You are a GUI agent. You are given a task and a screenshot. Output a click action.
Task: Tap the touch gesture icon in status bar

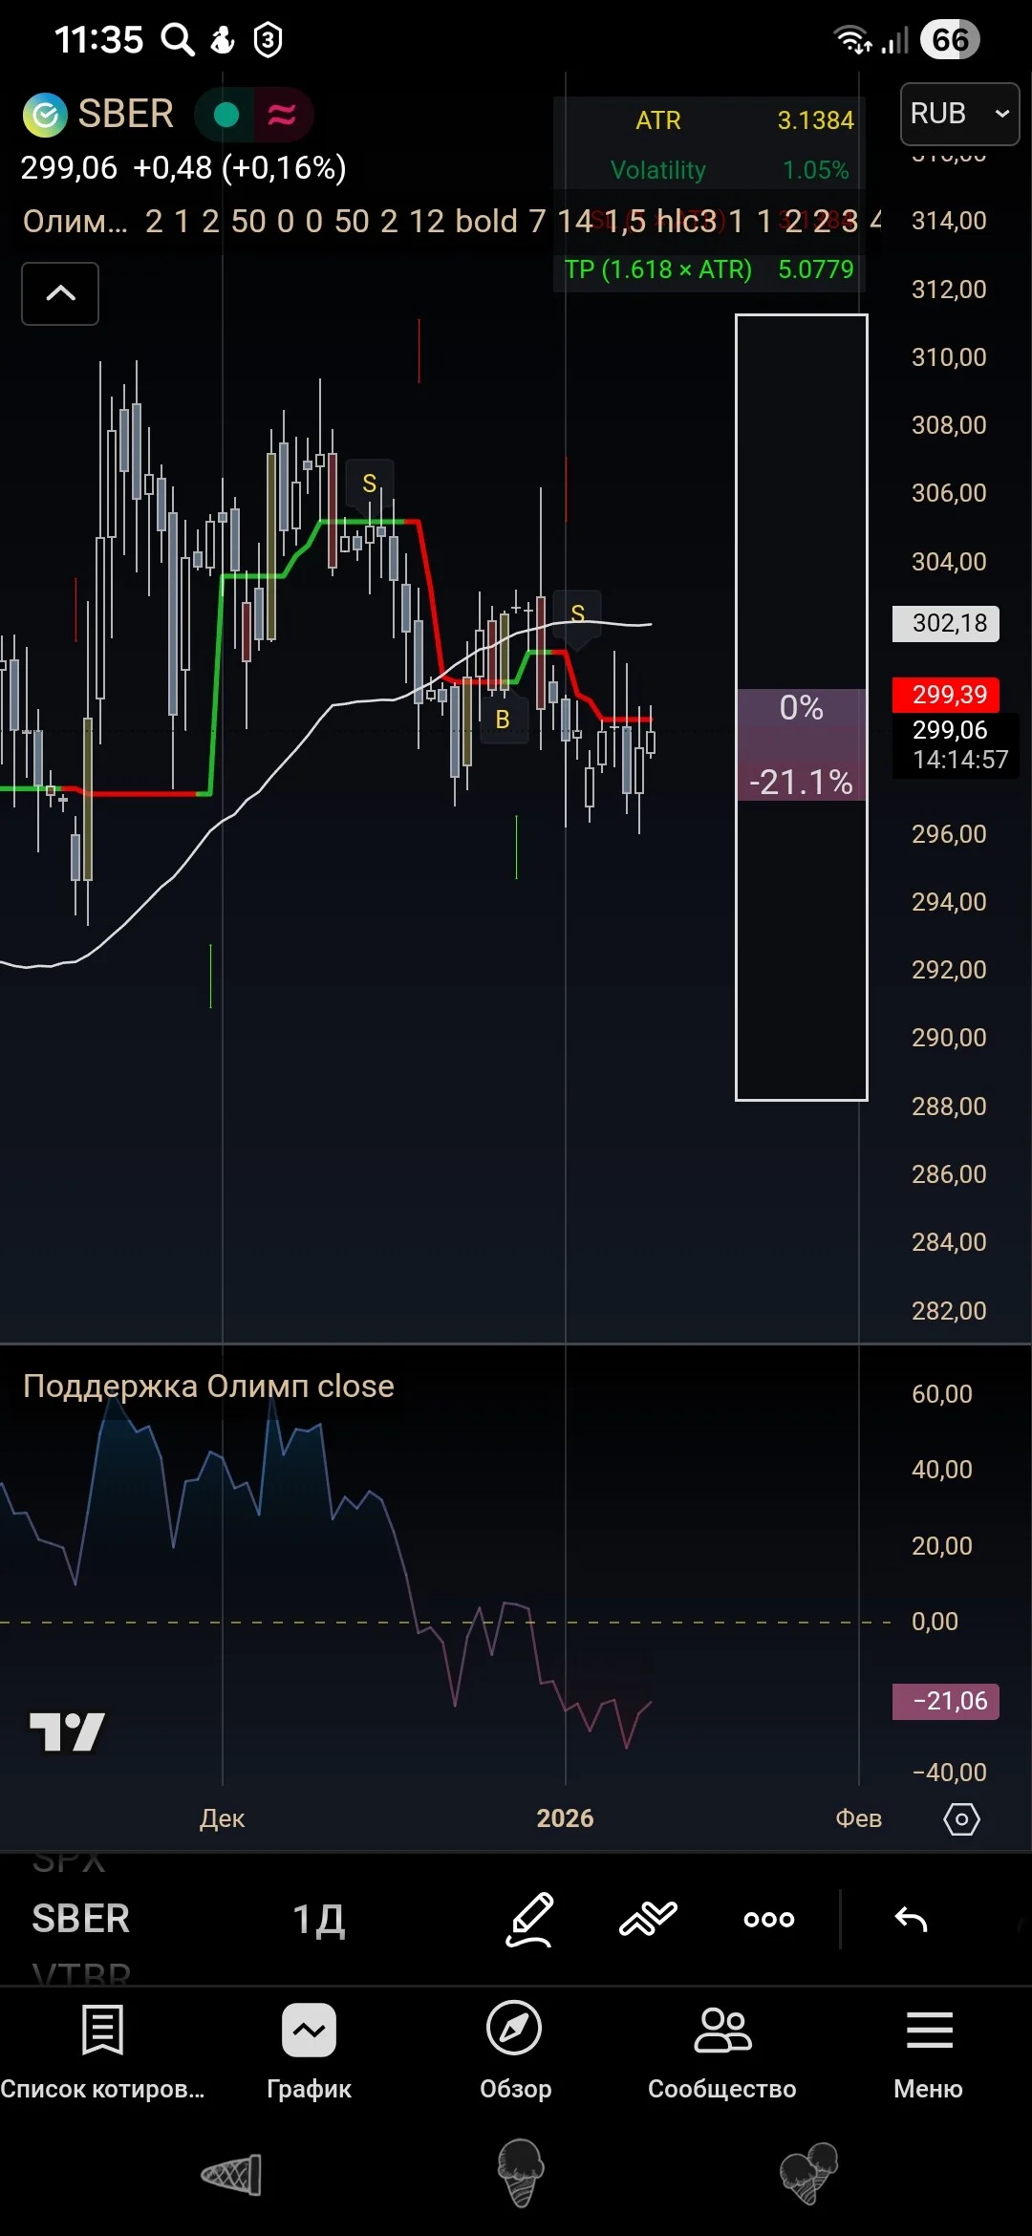pos(223,40)
